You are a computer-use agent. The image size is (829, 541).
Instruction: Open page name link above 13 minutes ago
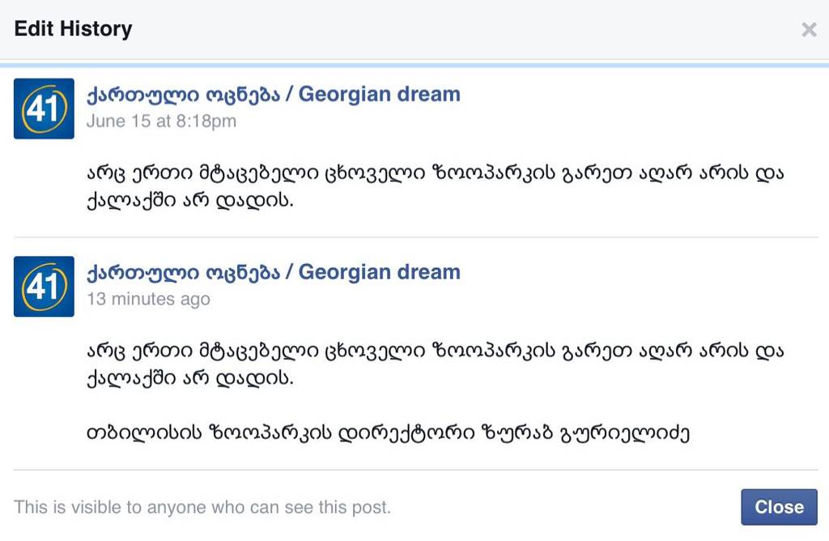pyautogui.click(x=273, y=272)
